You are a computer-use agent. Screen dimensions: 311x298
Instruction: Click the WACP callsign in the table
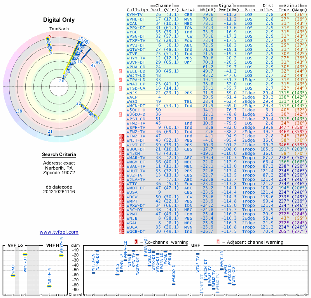point(132,97)
